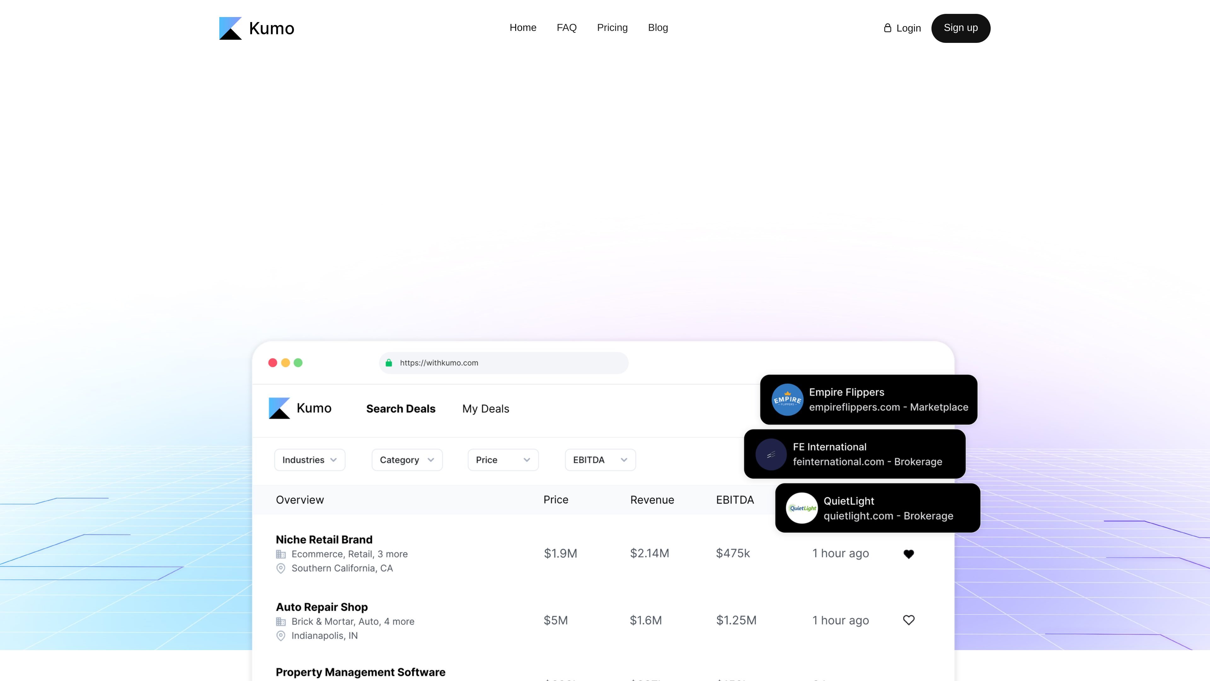1210x681 pixels.
Task: Click the $1.25M EBITDA value
Action: coord(736,621)
